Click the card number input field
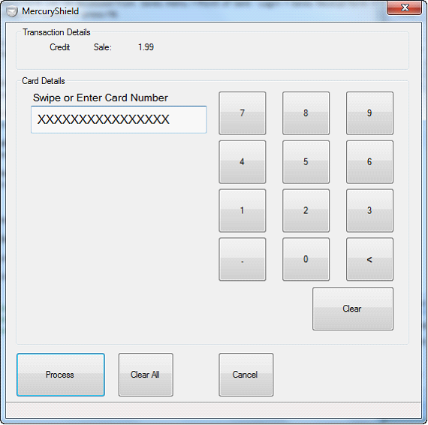 point(119,119)
